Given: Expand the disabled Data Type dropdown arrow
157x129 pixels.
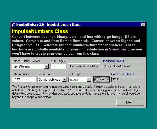Looking at the screenshot, I should click(89, 80).
